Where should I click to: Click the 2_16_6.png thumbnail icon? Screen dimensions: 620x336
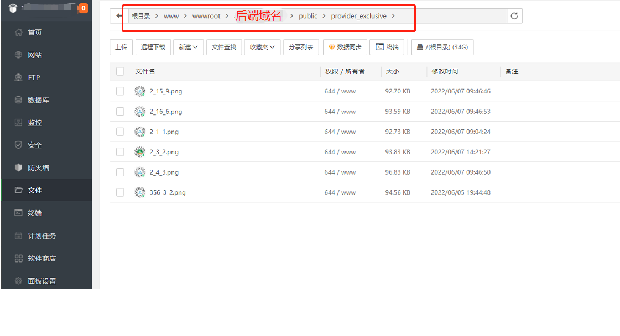(x=139, y=112)
